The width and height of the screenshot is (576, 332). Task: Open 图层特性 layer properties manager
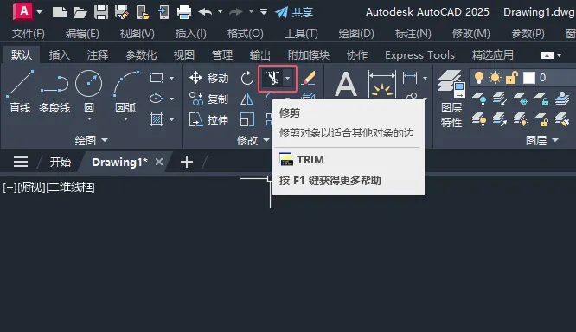click(x=451, y=99)
